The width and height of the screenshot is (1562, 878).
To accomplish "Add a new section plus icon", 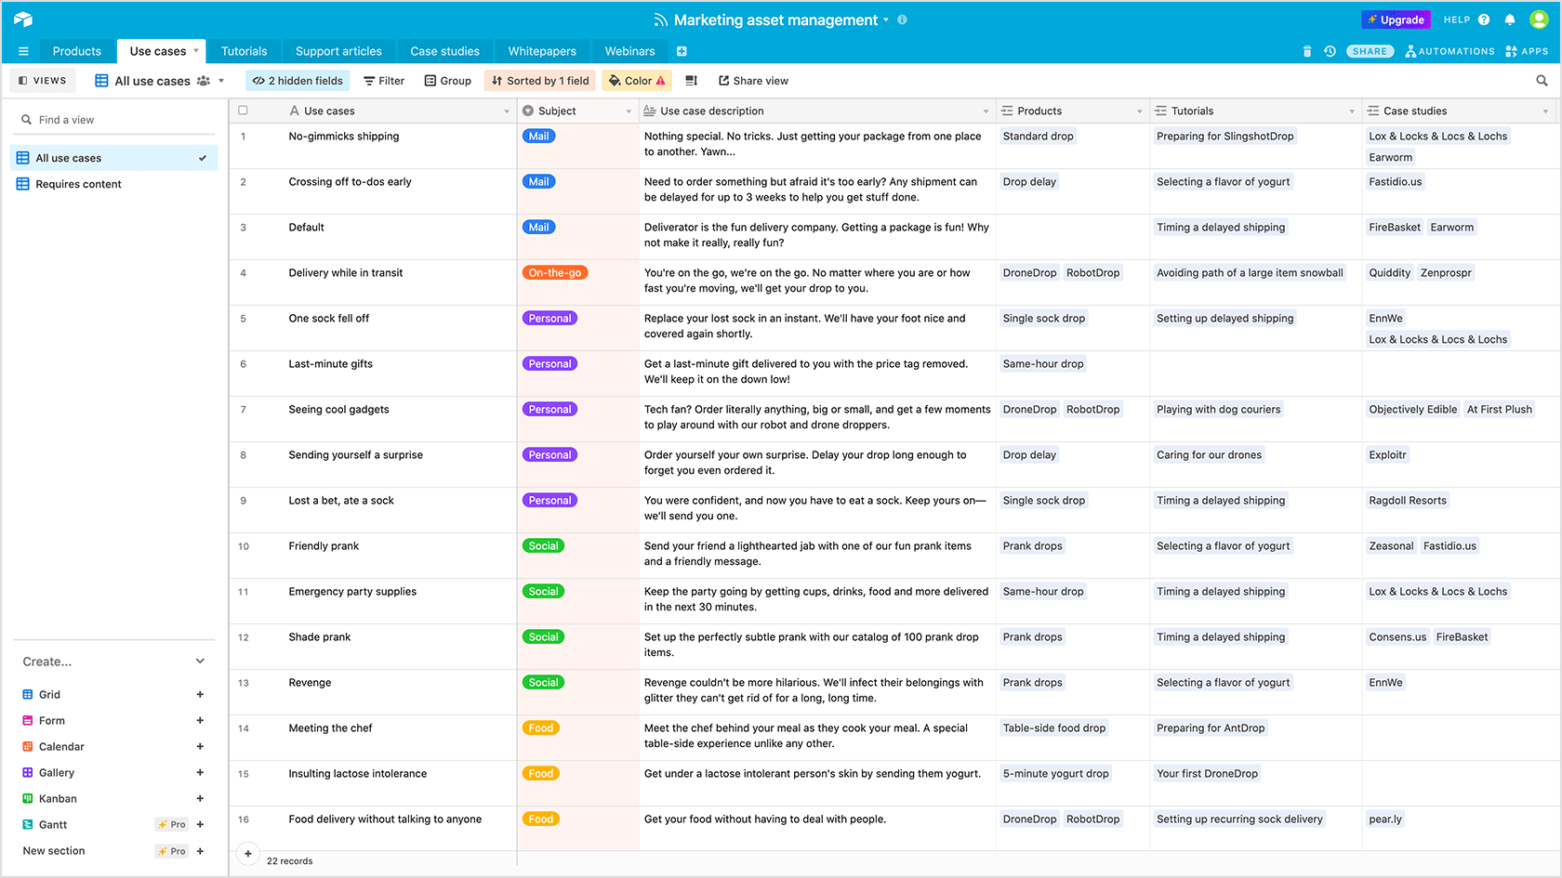I will (200, 851).
